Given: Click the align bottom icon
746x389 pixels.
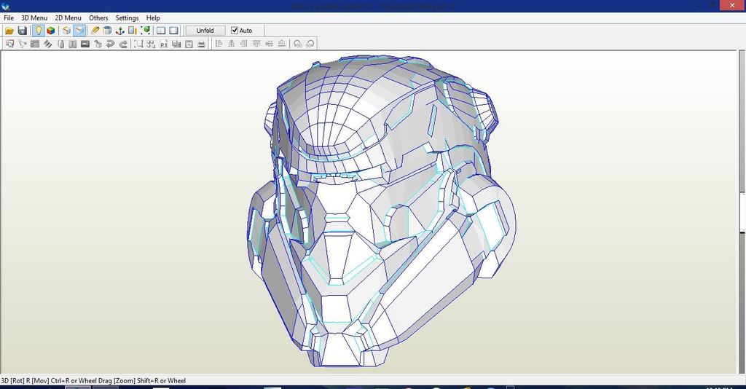Looking at the screenshot, I should 282,44.
